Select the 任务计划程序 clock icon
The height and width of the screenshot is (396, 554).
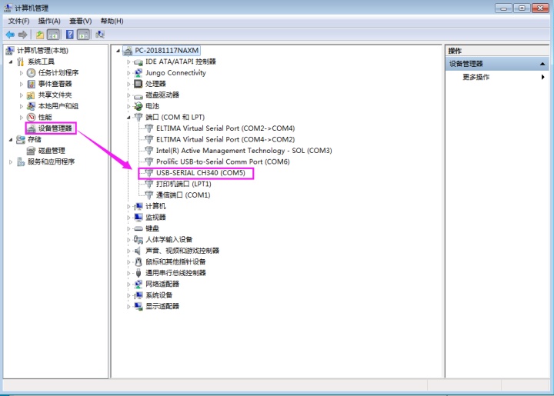click(x=31, y=73)
